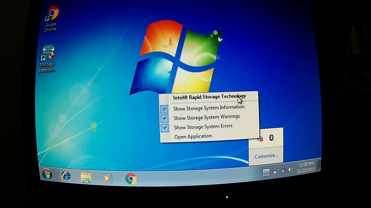The width and height of the screenshot is (371, 208).
Task: Click the battery power tray icon
Action: click(274, 172)
